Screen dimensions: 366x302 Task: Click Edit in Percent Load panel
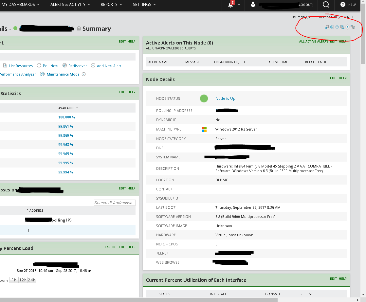pos(122,247)
